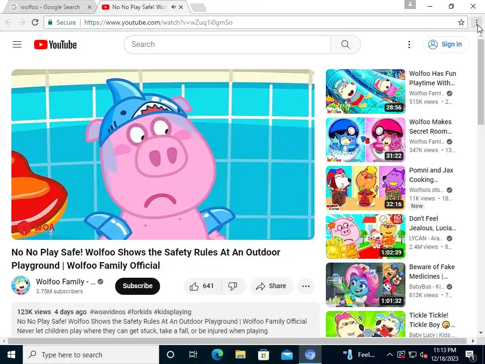This screenshot has width=485, height=364.
Task: Switch to the wolfoo Google Search tab
Action: [49, 7]
